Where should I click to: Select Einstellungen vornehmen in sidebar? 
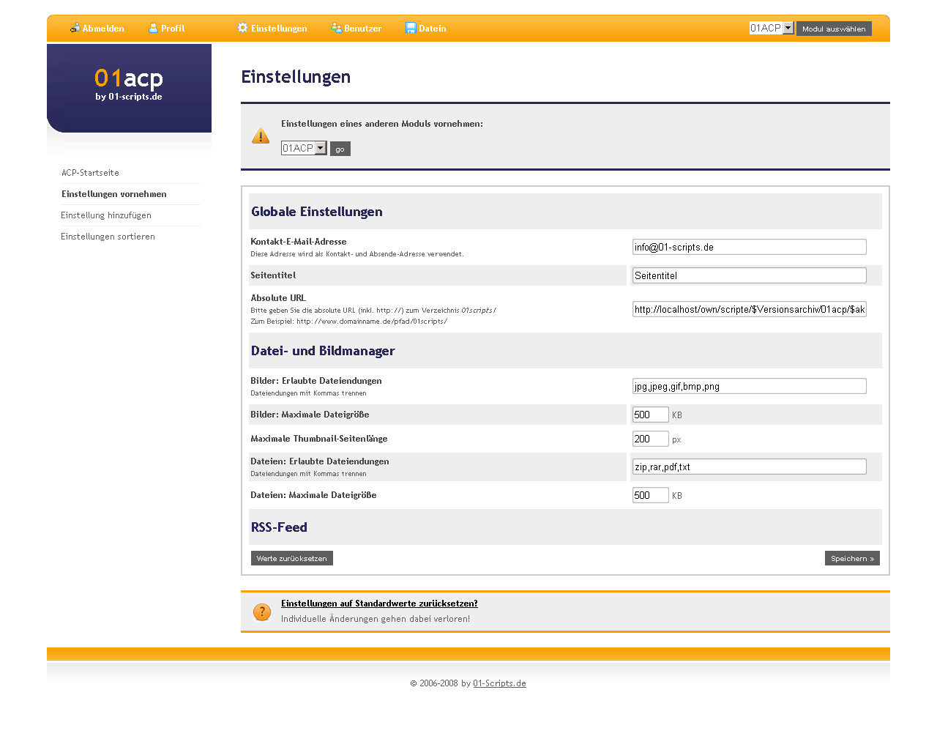click(x=114, y=194)
